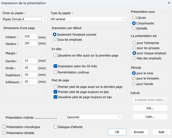Uncheck Impression selon les GS triés
Screen dimensions: 172x138
coord(56,66)
